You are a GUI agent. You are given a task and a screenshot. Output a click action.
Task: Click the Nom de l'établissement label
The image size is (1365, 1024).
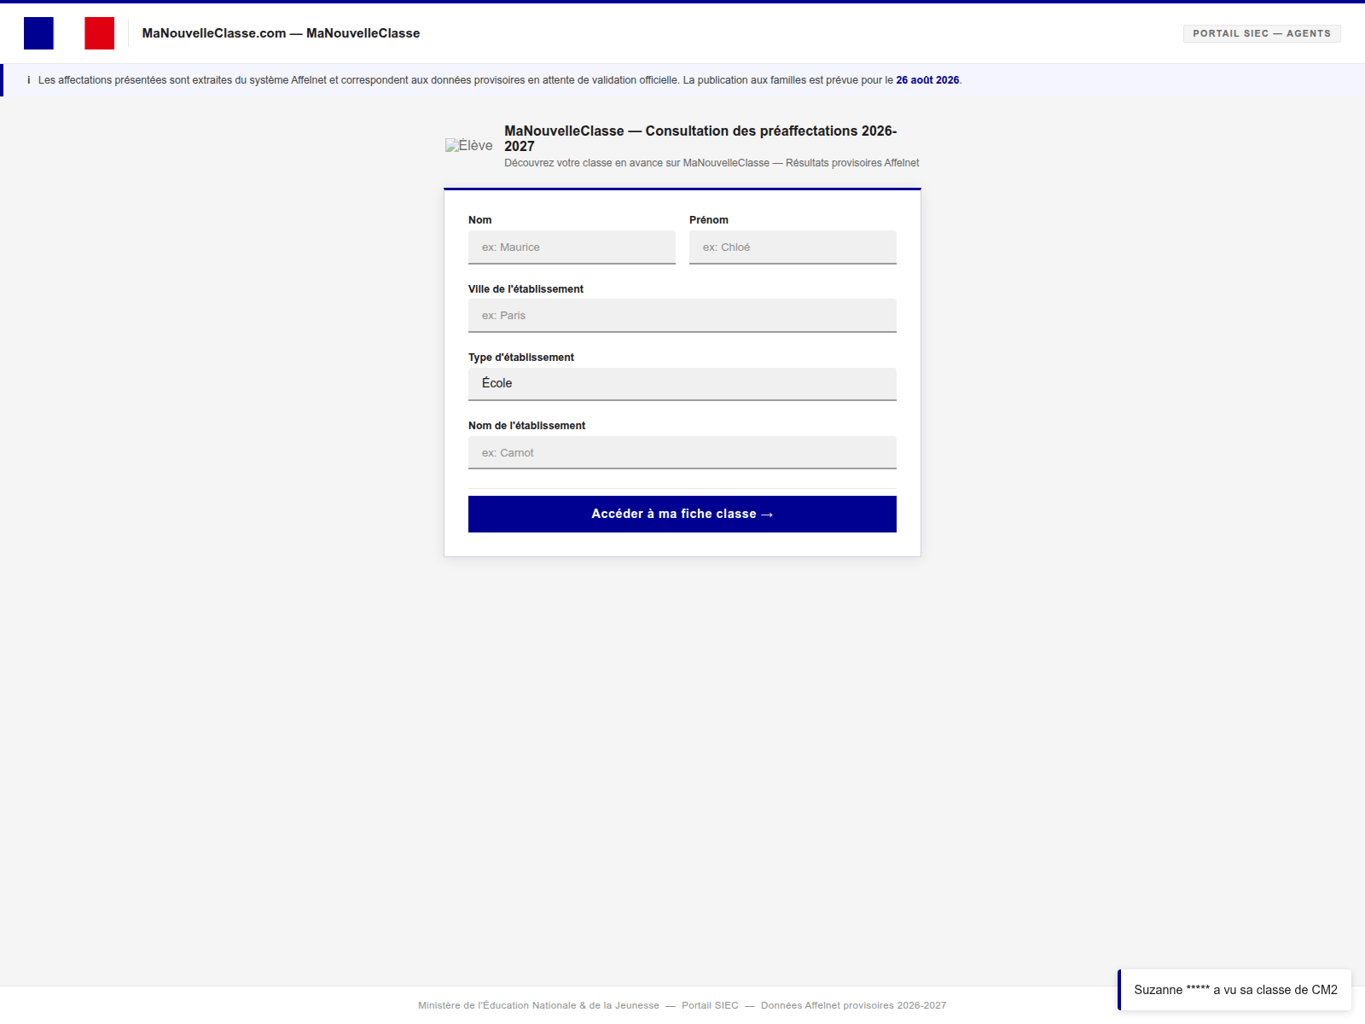click(x=526, y=426)
